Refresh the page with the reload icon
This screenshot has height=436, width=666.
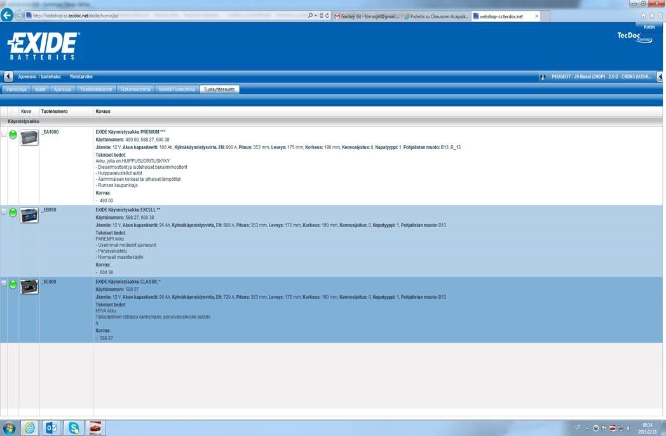coord(327,16)
